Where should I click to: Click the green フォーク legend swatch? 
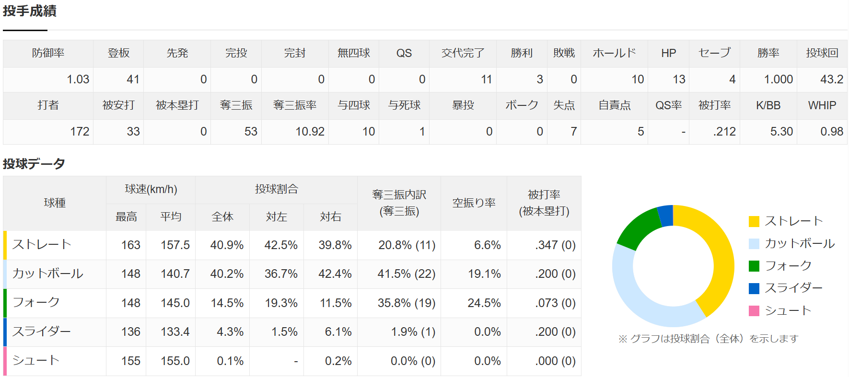pos(754,266)
